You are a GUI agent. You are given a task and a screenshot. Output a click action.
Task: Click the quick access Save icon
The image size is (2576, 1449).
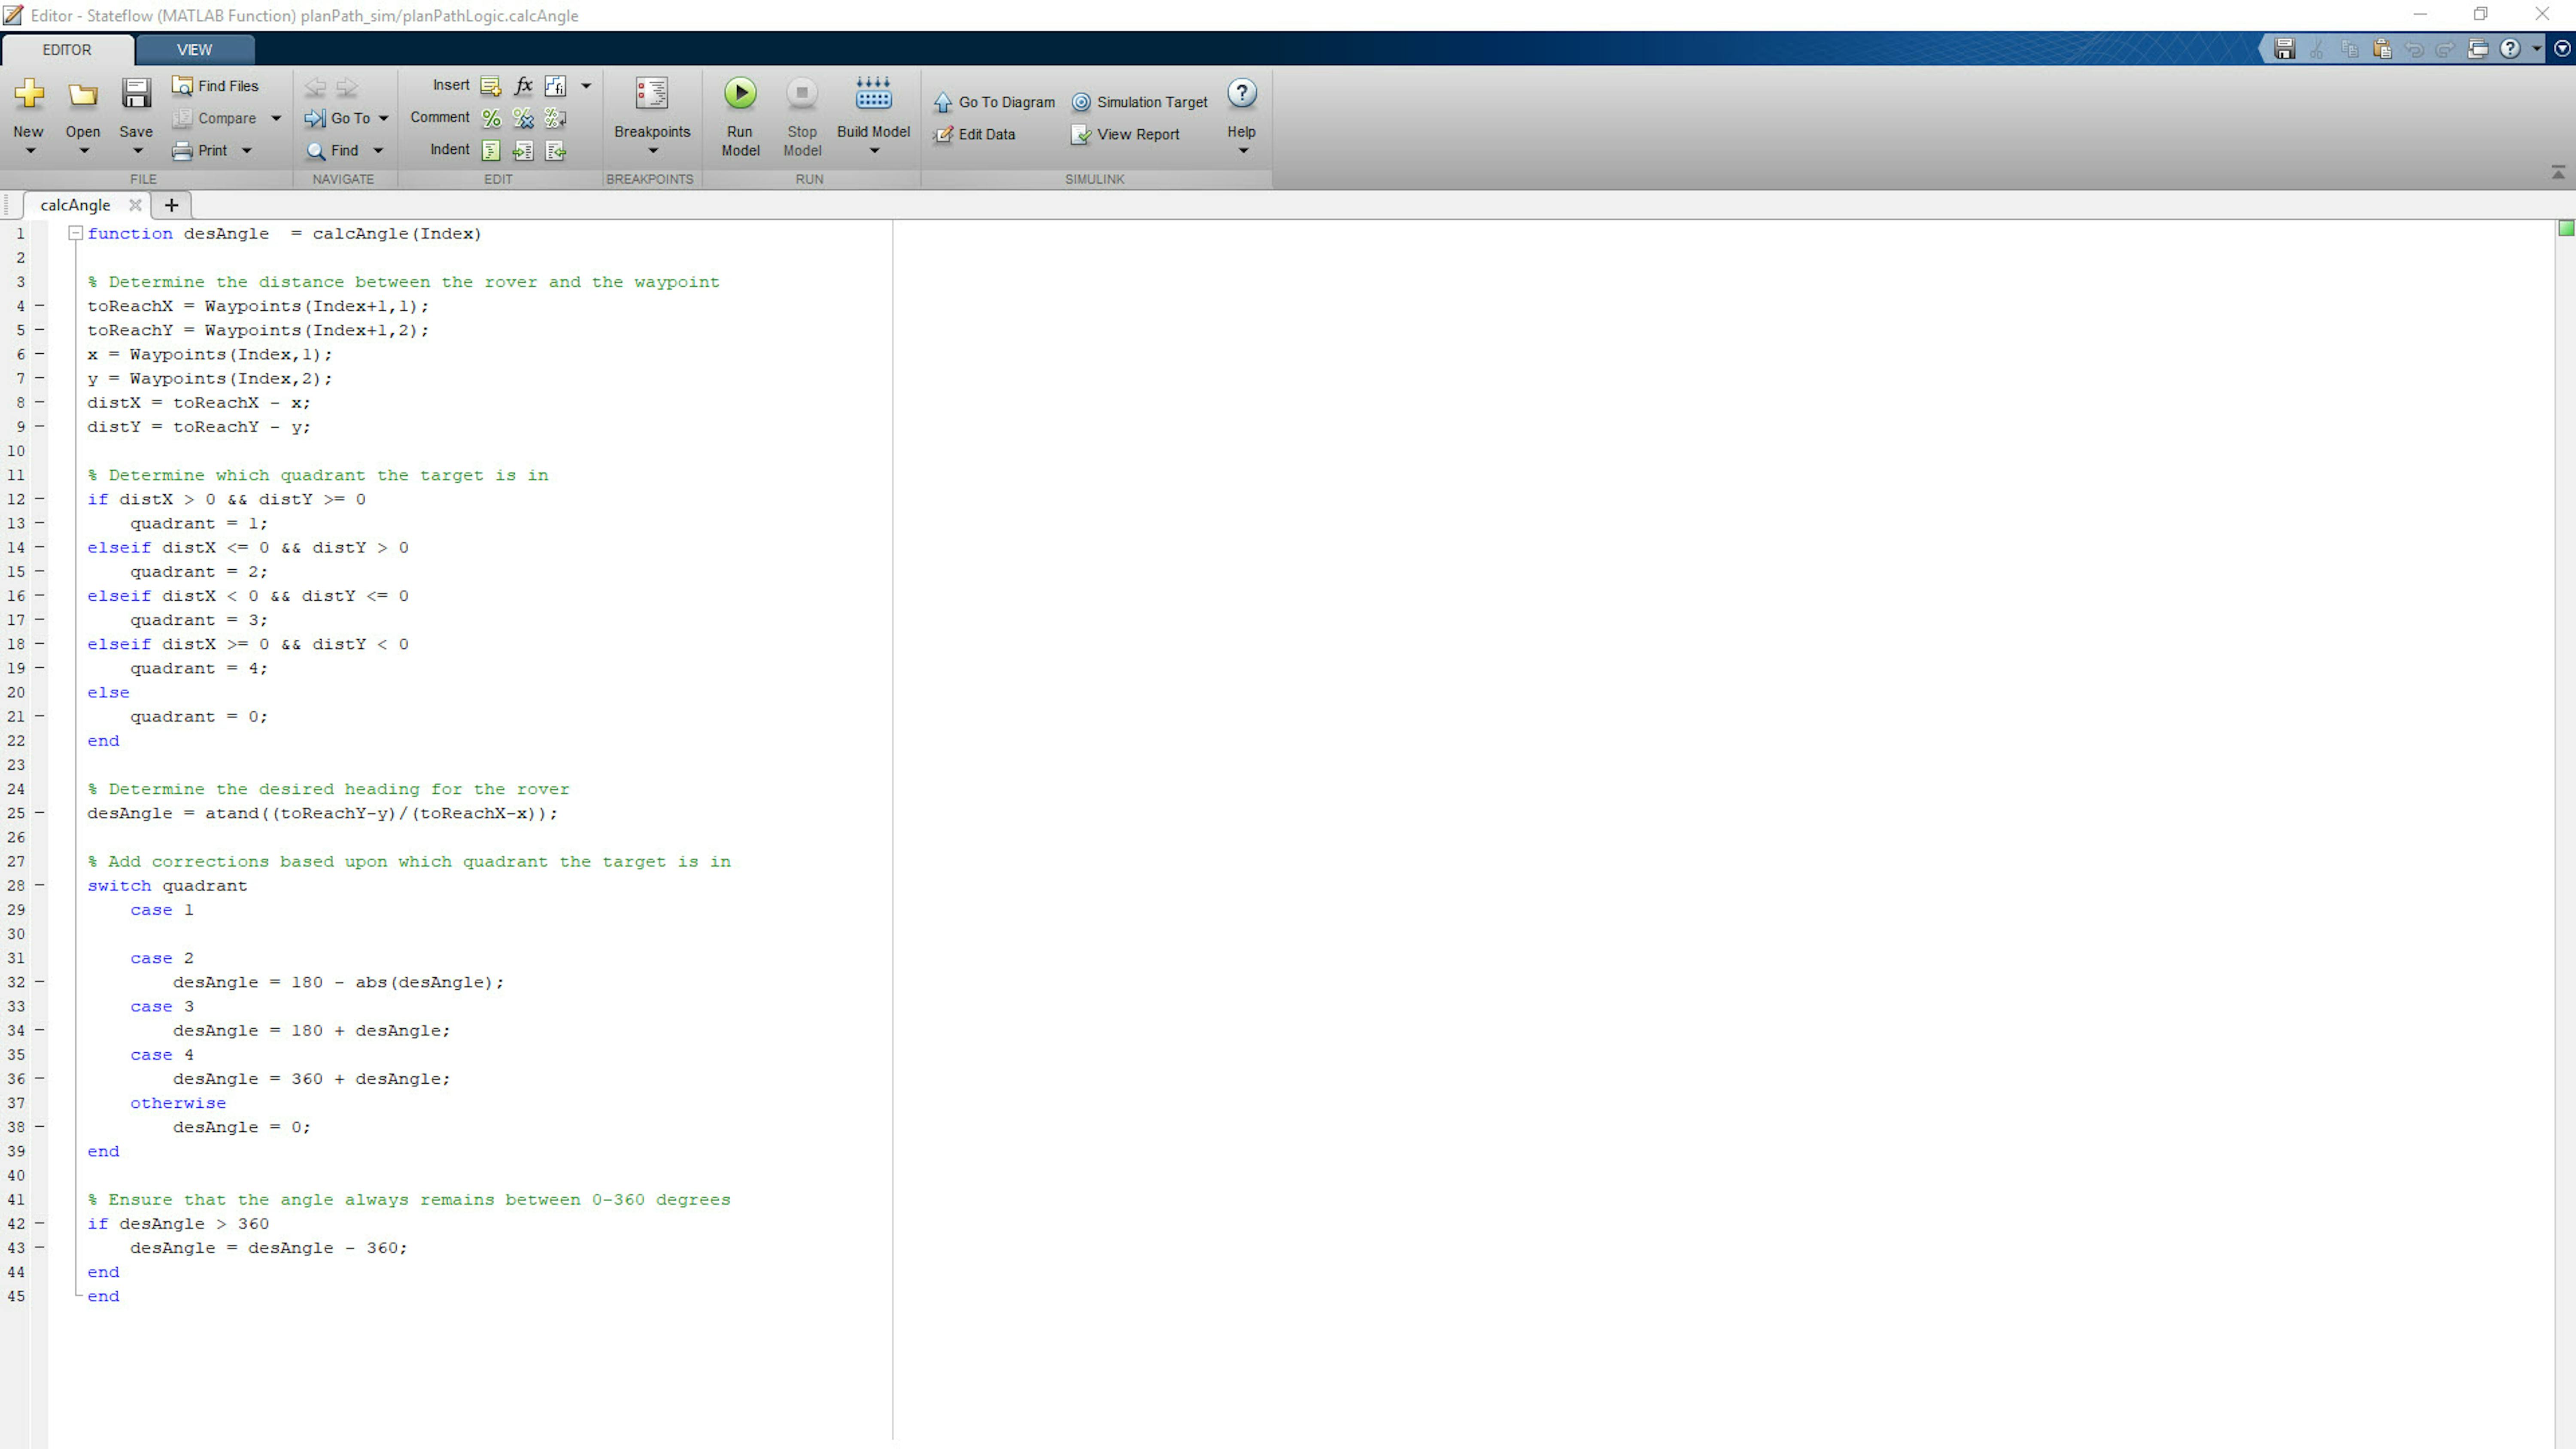click(x=2284, y=49)
